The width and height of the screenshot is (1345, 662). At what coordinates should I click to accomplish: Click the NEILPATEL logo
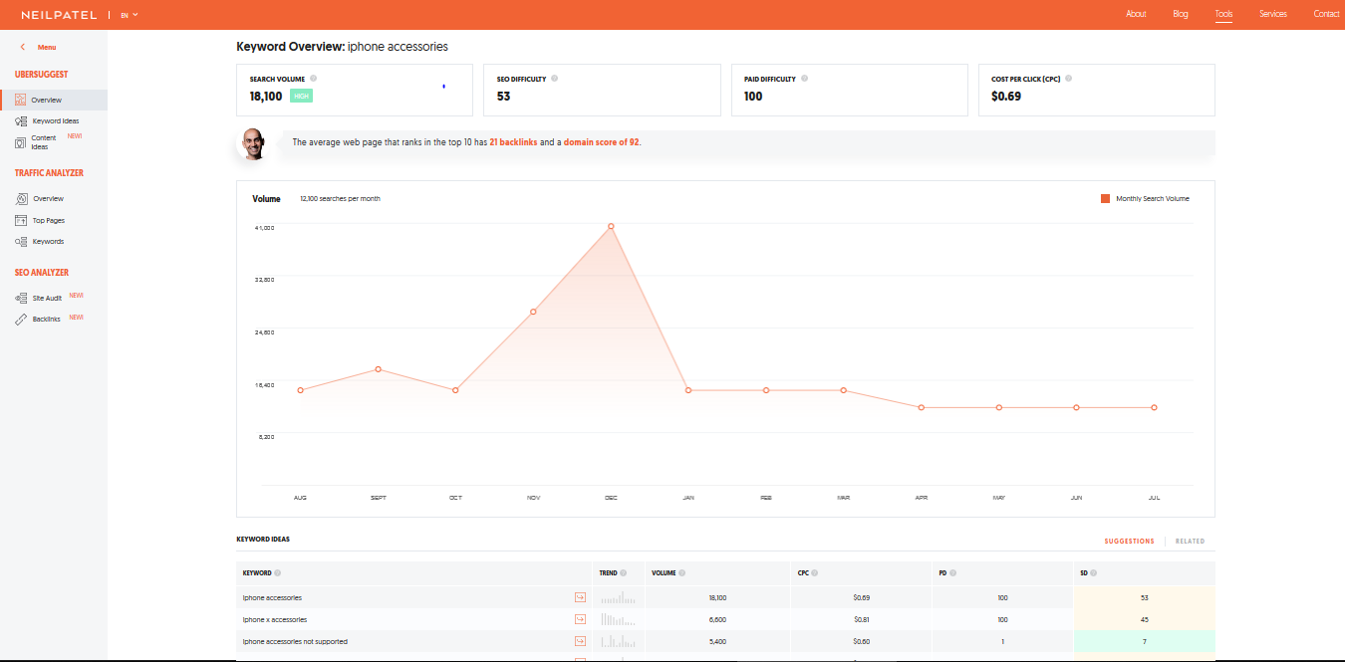(62, 15)
